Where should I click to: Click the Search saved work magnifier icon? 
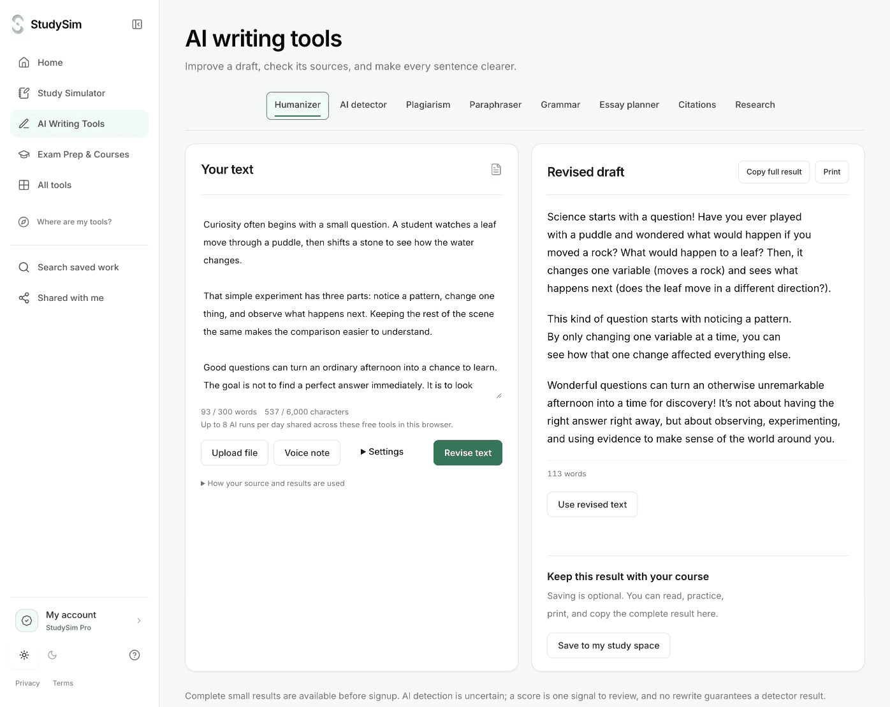coord(24,267)
